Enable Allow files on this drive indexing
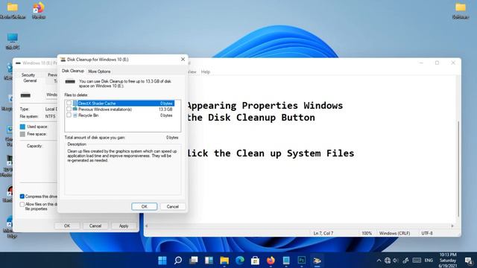This screenshot has height=268, width=477. (x=22, y=204)
